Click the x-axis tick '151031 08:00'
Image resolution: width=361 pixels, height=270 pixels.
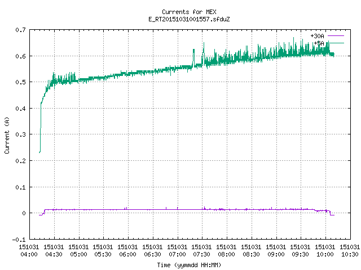click(227, 251)
